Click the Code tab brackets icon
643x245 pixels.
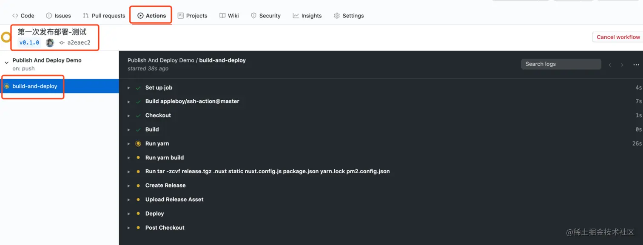pyautogui.click(x=15, y=16)
